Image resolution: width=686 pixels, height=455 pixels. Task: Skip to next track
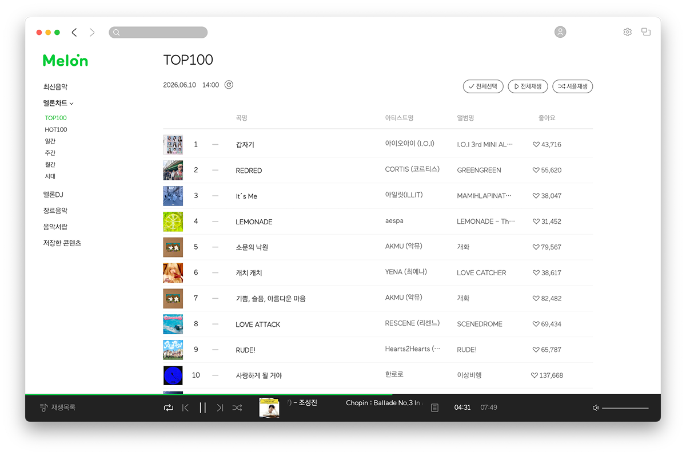pos(220,407)
